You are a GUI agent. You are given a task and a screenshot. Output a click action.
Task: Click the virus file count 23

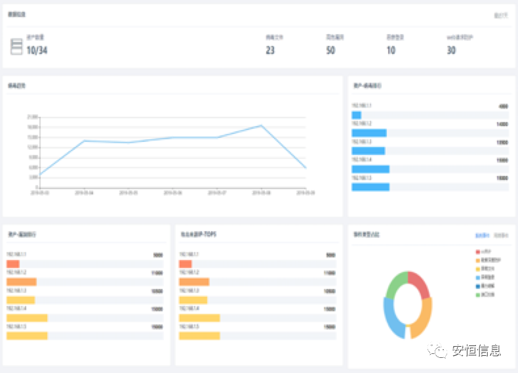(x=270, y=51)
